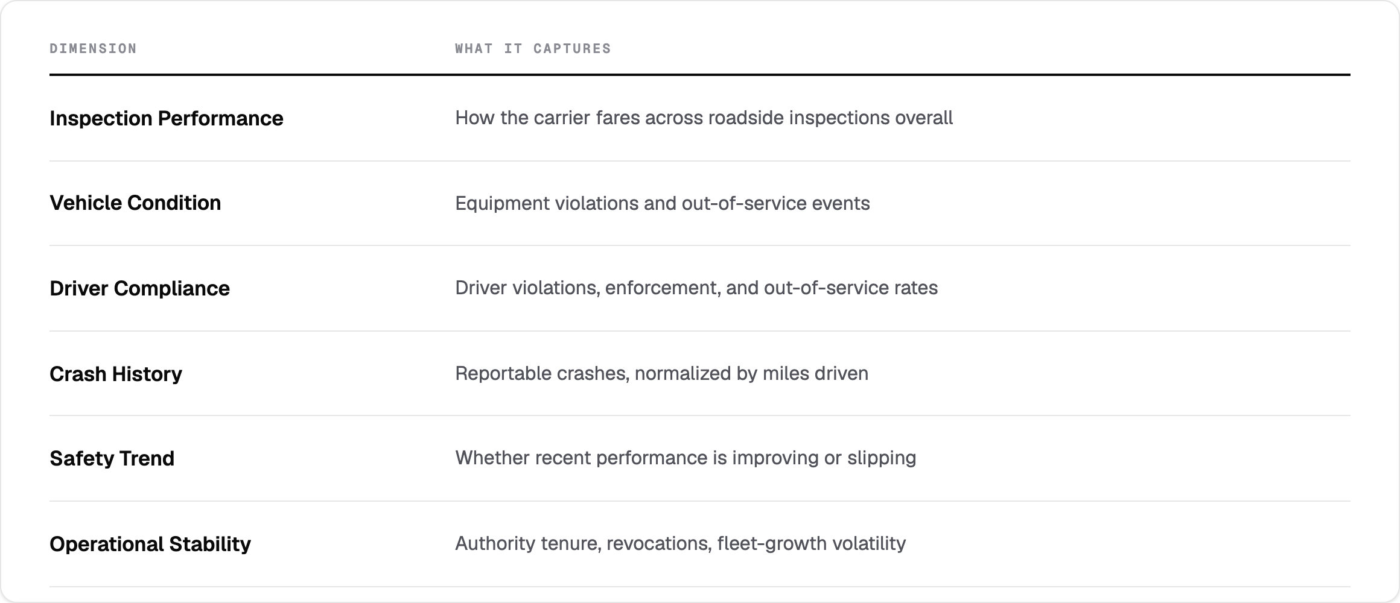This screenshot has height=603, width=1400.
Task: Select the Inspection Performance row label
Action: (x=166, y=118)
